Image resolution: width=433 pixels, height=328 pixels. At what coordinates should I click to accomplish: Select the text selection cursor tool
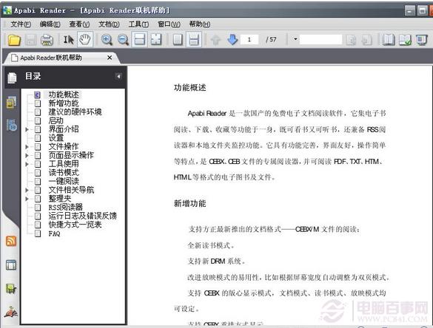(x=69, y=40)
